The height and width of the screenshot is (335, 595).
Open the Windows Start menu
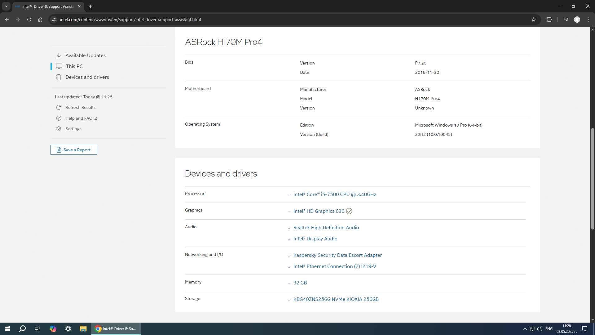coord(7,329)
